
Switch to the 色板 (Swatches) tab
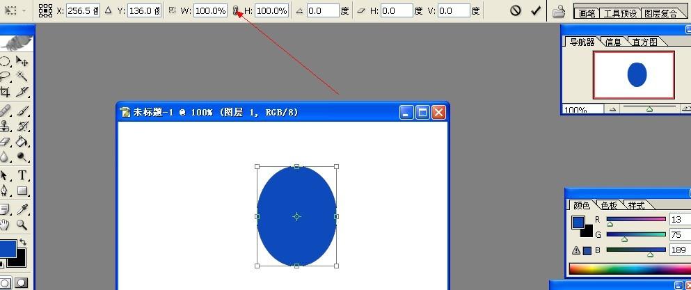point(609,205)
